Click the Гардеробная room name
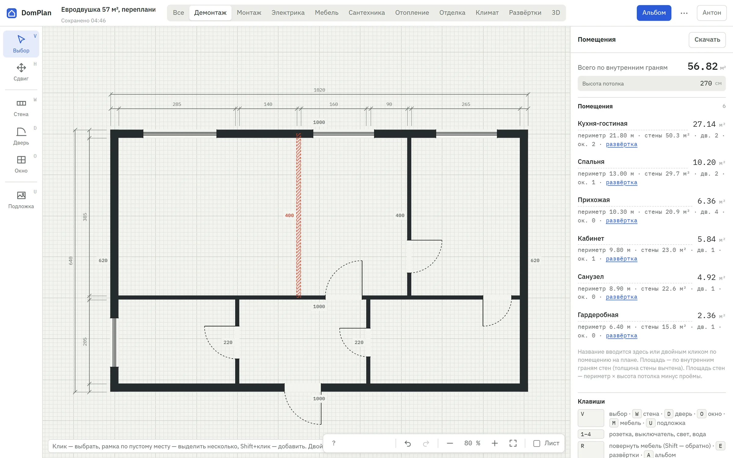 (598, 315)
